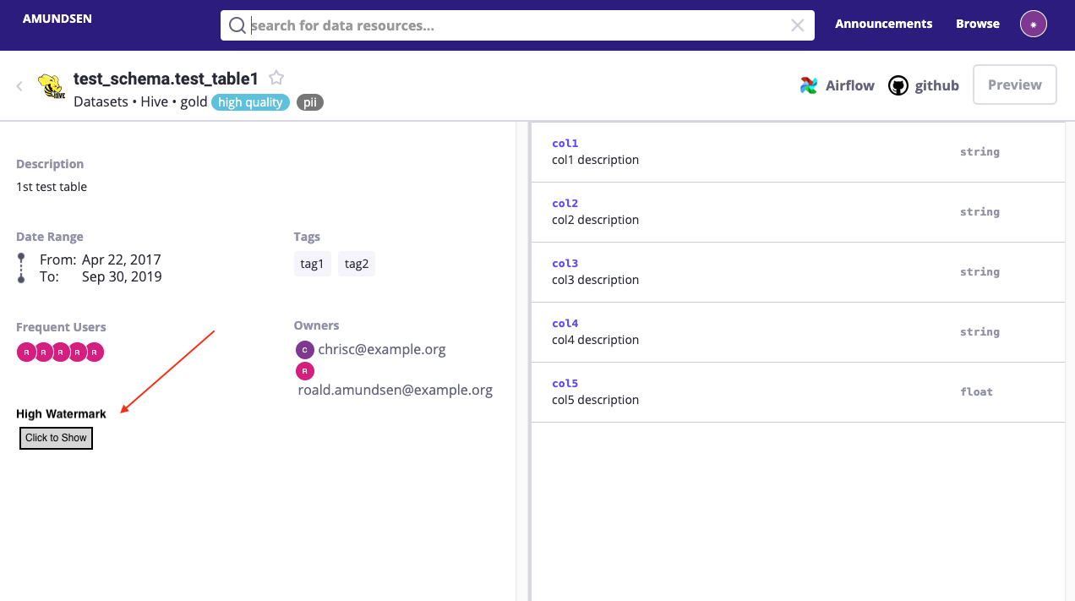Open owner roald.amundsen@example.org
The width and height of the screenshot is (1075, 601).
coord(396,390)
